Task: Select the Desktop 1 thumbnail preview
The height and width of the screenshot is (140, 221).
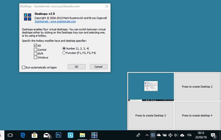Action: (x=151, y=87)
